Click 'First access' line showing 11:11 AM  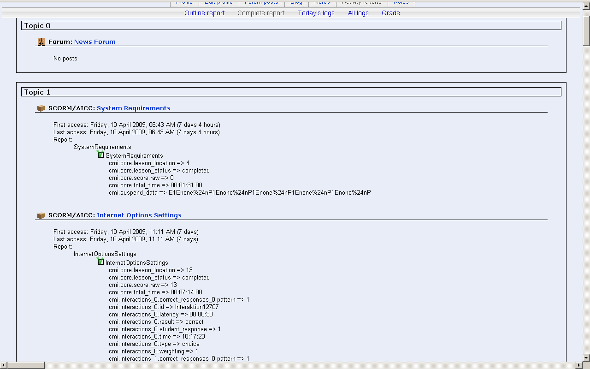[126, 232]
